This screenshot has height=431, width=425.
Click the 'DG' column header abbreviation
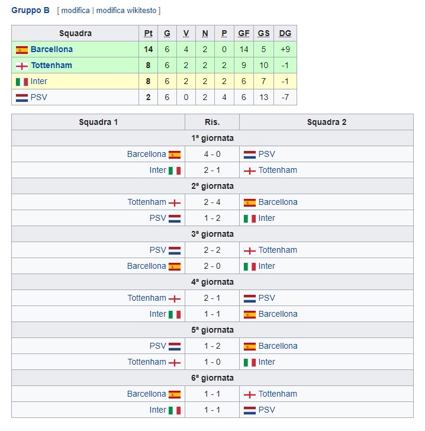click(x=285, y=33)
